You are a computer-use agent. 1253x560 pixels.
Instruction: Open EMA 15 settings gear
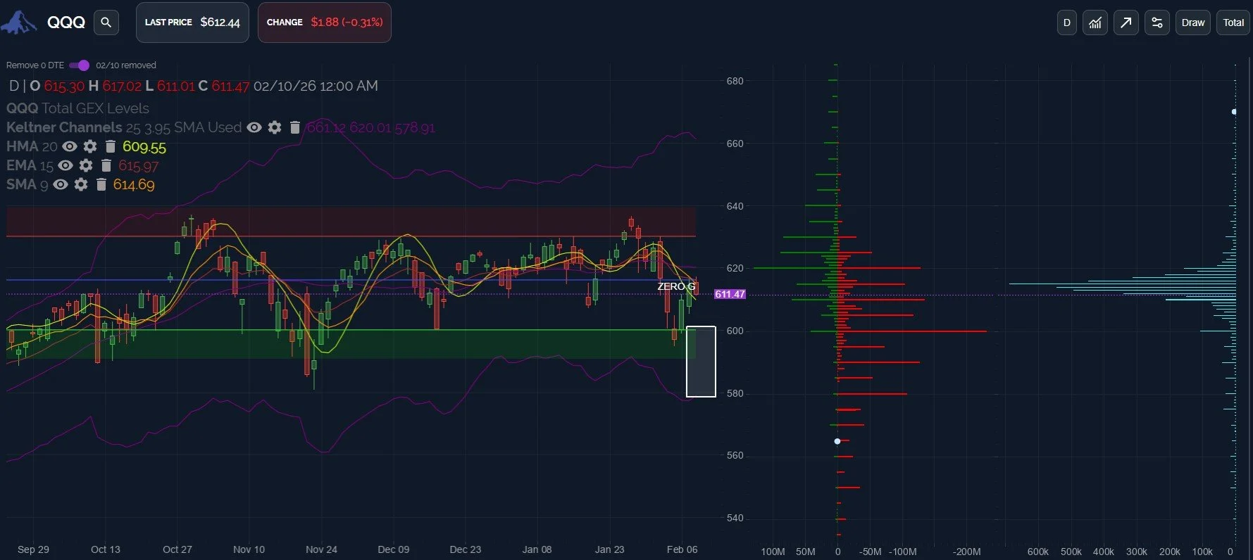click(85, 165)
